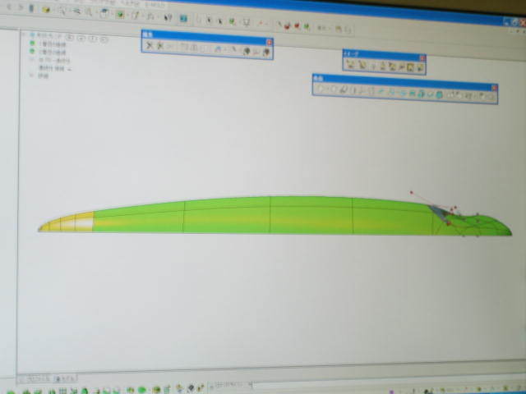Select the third row in the model tree
526x394 pixels.
[x=54, y=60]
